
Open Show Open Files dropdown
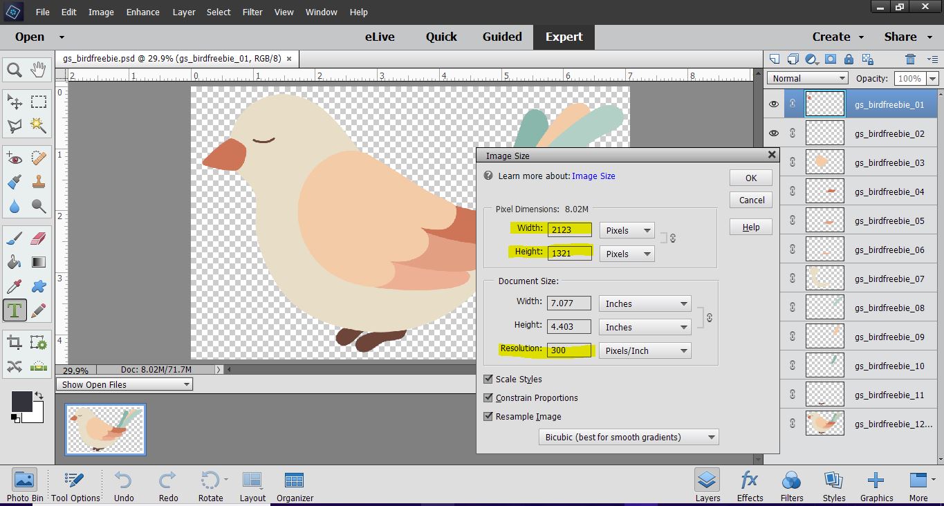tap(124, 384)
